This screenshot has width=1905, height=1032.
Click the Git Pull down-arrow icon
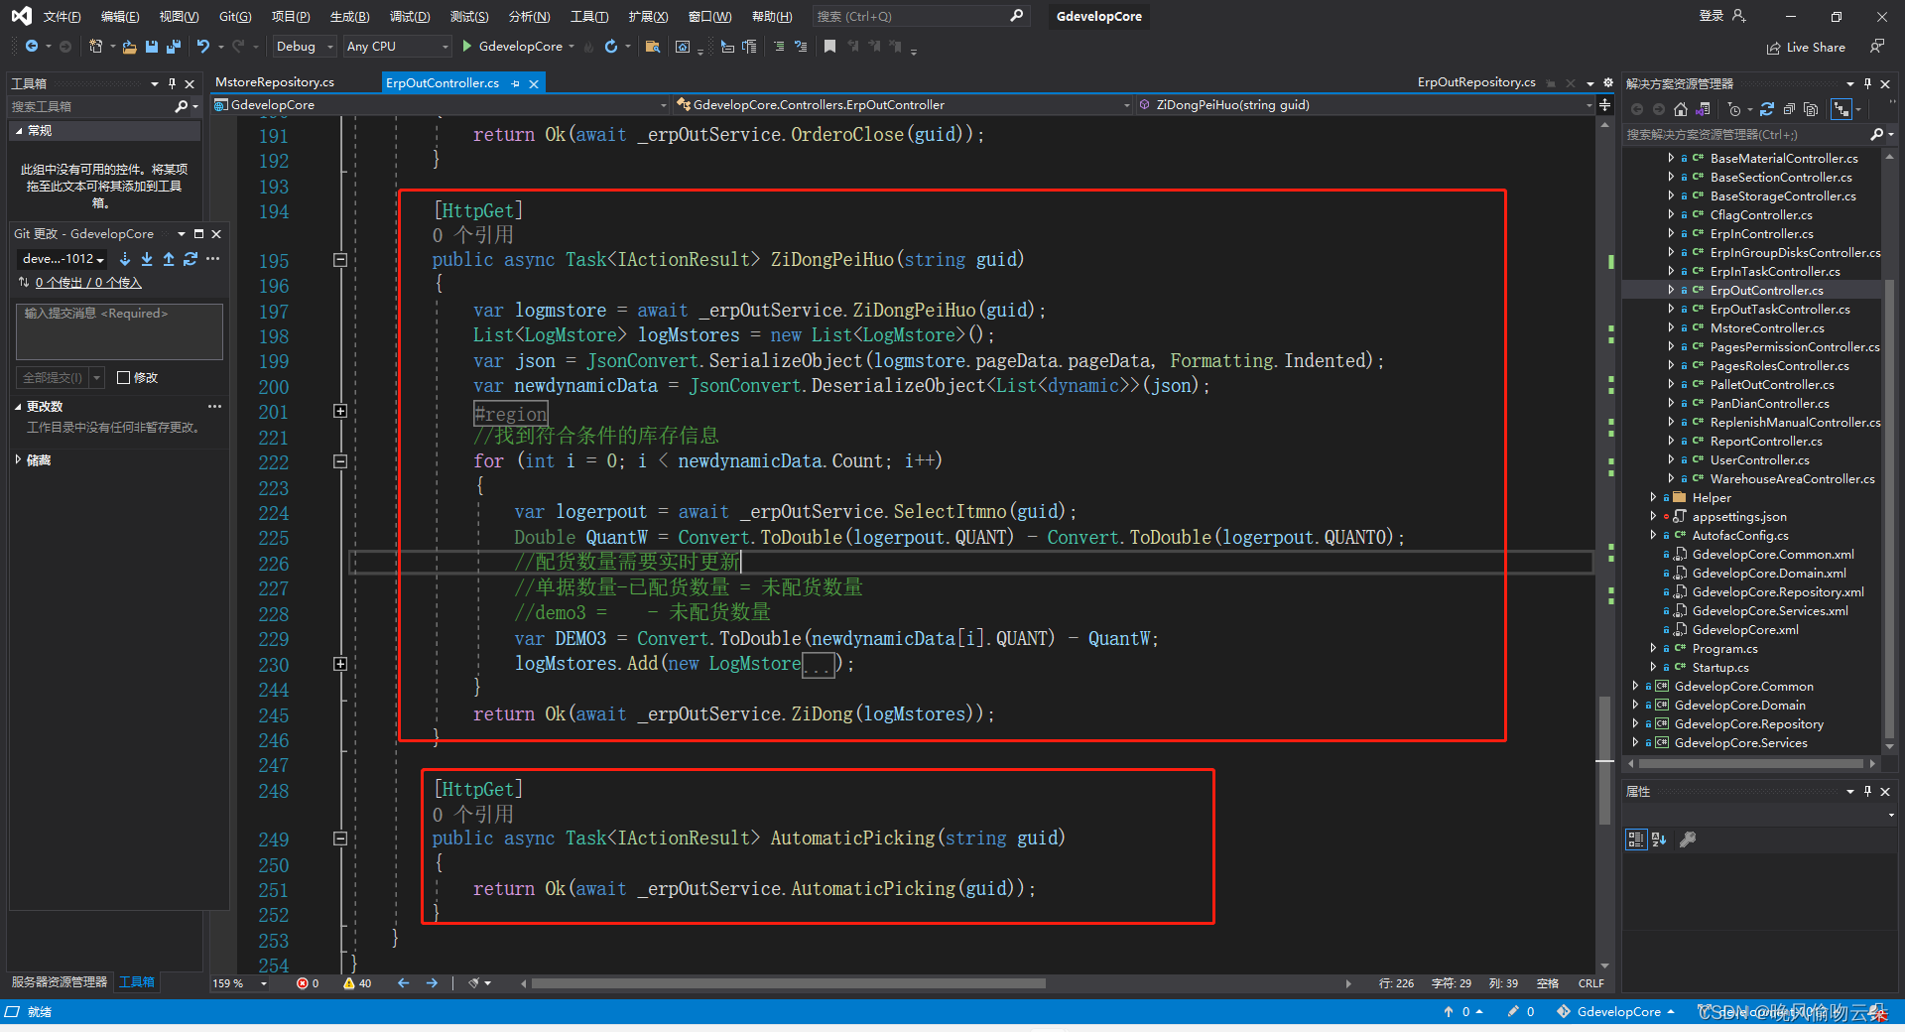click(x=147, y=259)
